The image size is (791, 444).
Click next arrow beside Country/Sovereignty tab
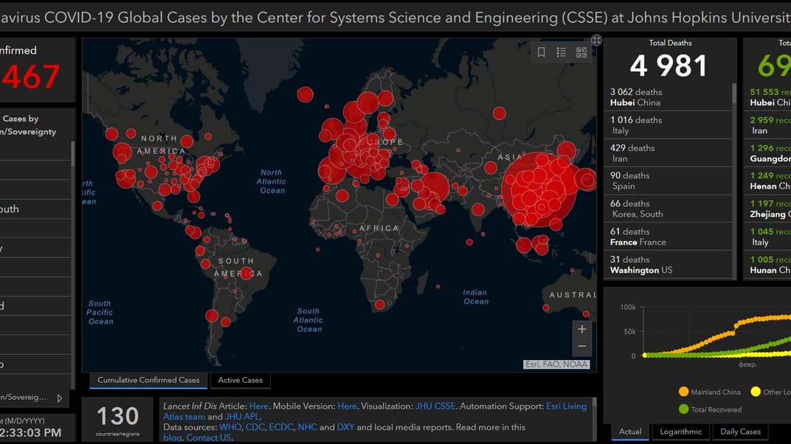[x=60, y=398]
